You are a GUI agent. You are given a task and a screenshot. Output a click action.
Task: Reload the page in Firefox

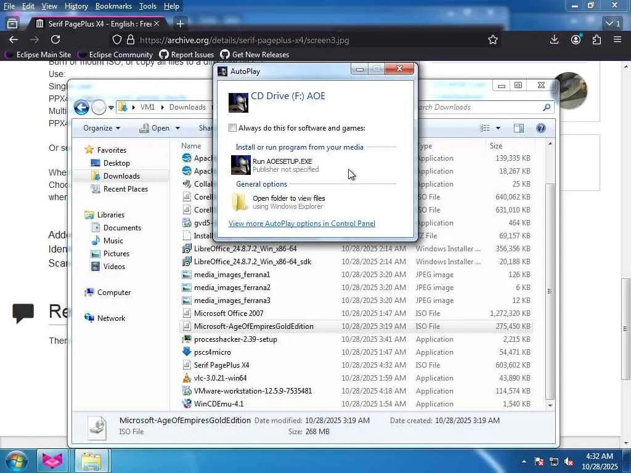[x=55, y=39]
